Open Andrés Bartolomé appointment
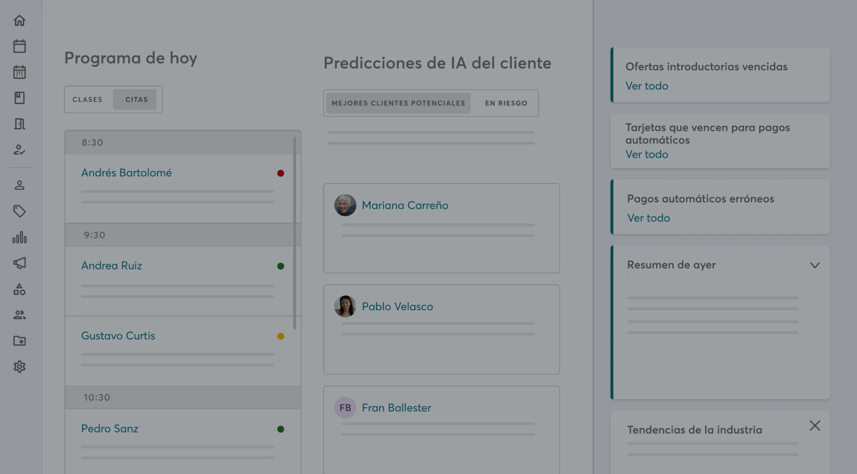Image resolution: width=857 pixels, height=474 pixels. (x=126, y=173)
